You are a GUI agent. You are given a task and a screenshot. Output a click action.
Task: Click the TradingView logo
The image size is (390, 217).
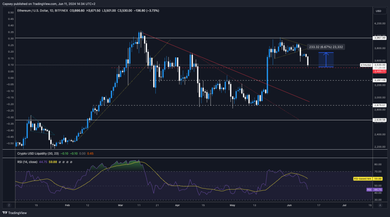tap(13, 213)
